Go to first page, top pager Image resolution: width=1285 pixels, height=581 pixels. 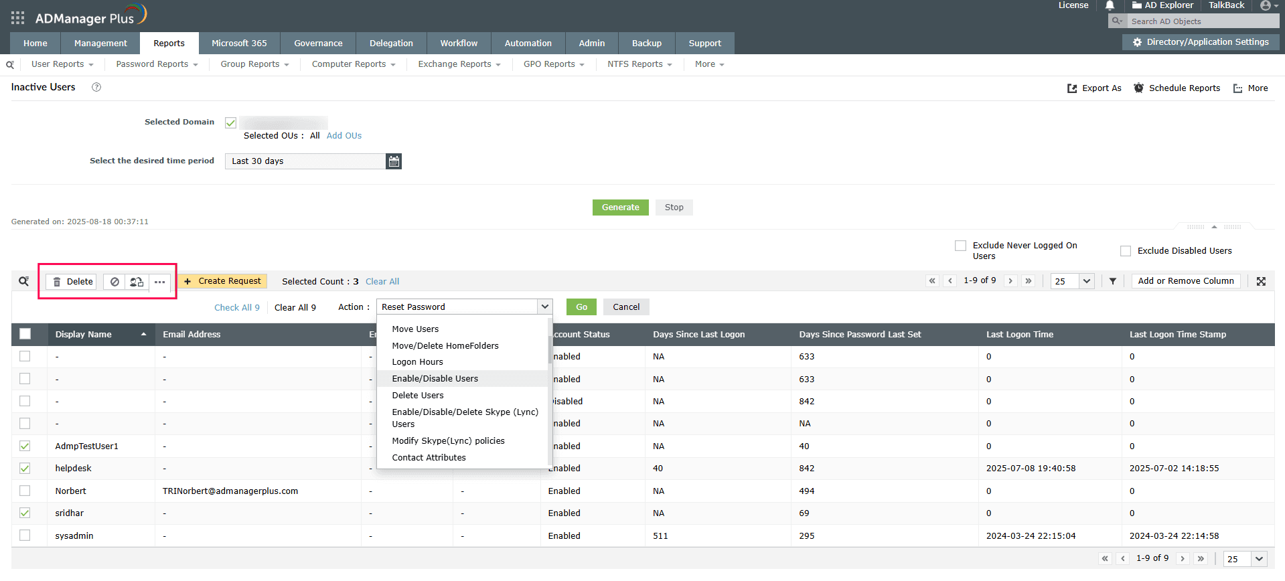click(932, 281)
